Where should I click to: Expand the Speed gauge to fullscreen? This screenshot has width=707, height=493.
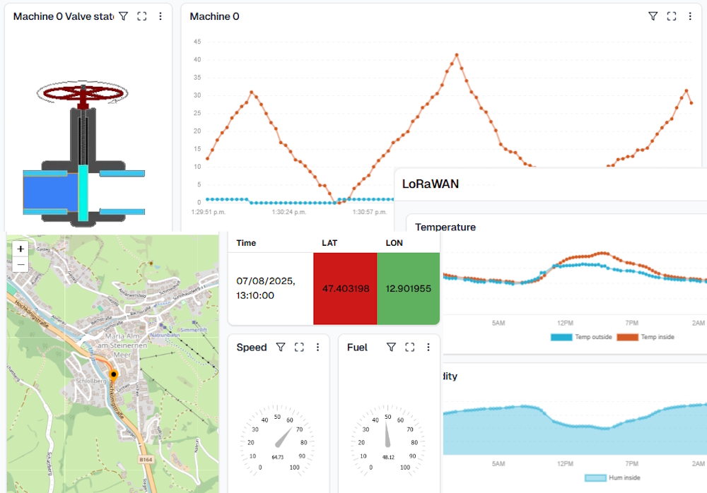point(298,347)
